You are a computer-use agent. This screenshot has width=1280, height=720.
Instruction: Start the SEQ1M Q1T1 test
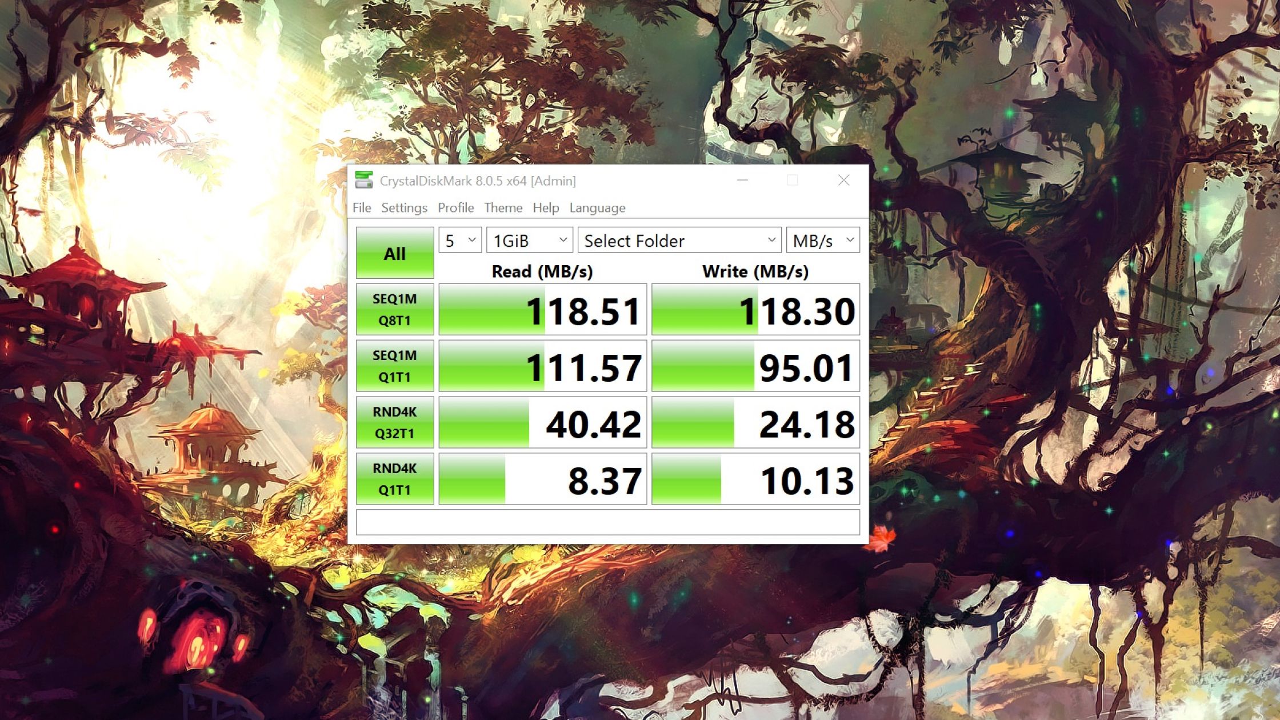(x=395, y=366)
